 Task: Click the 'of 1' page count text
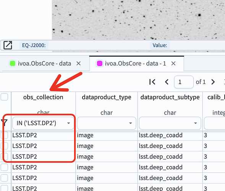[201, 82]
